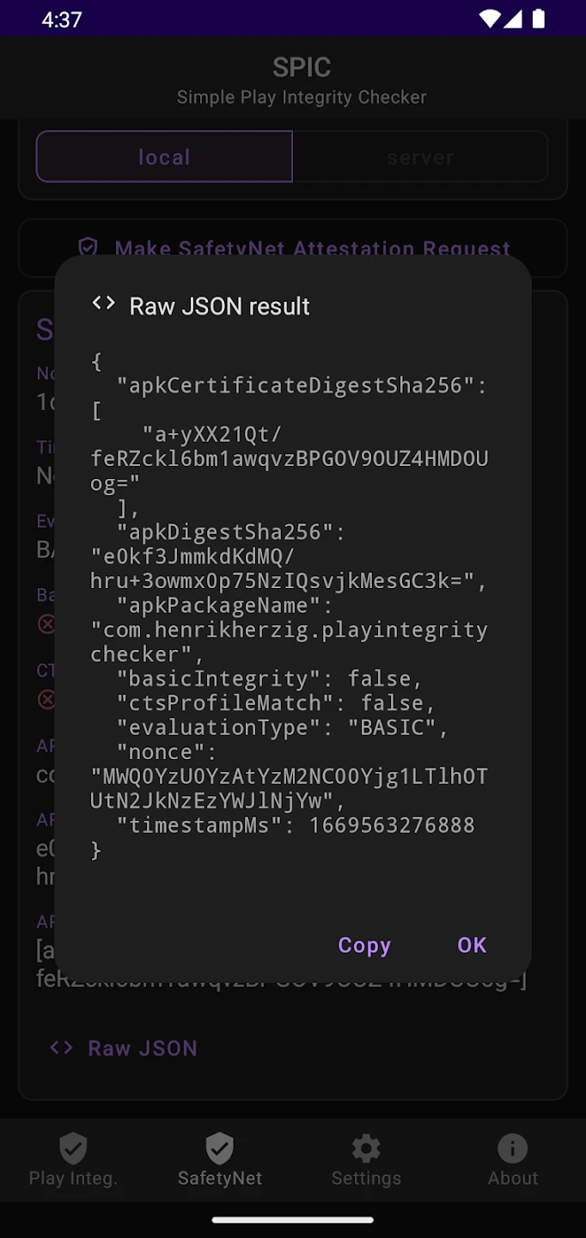
Task: Click the shield icon on the attestation request button
Action: click(x=88, y=248)
